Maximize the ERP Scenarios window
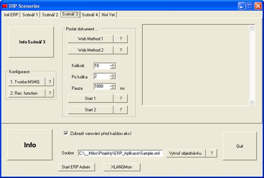 click(x=250, y=6)
